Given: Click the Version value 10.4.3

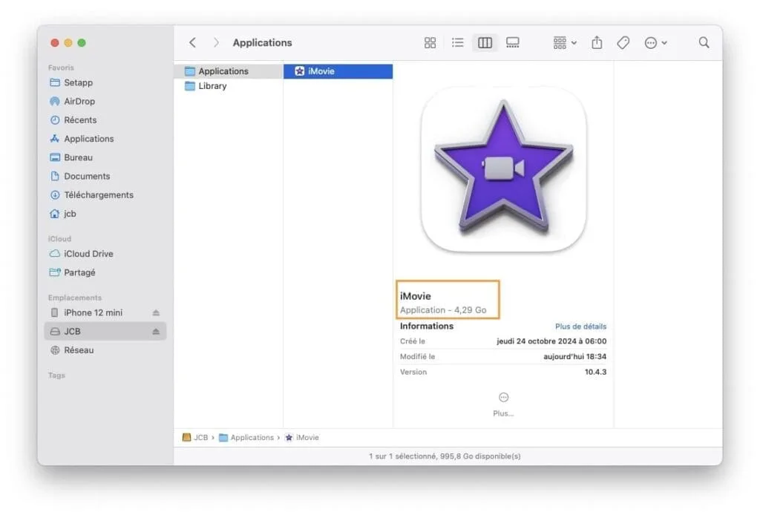Looking at the screenshot, I should pyautogui.click(x=595, y=372).
